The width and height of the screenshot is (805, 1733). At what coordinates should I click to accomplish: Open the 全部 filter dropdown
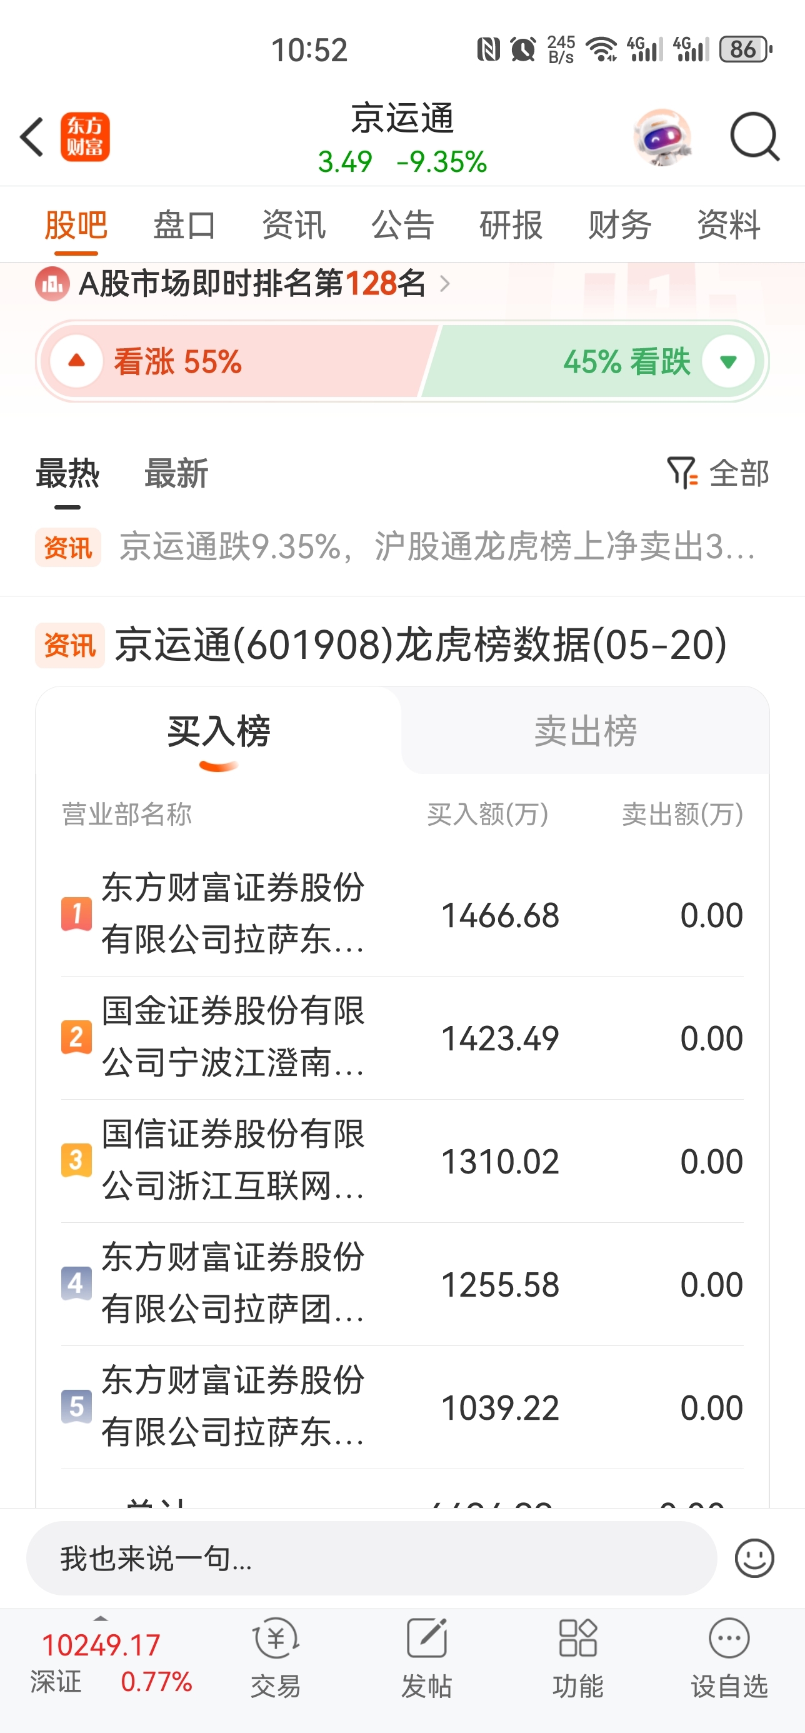[x=718, y=473]
